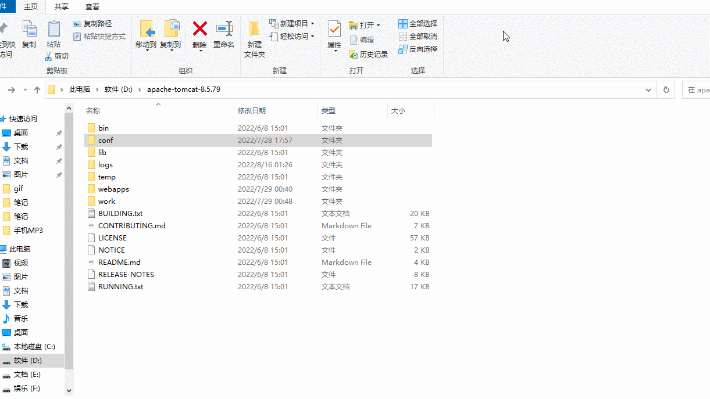The width and height of the screenshot is (710, 399).
Task: Switch to the 主页 Home tab
Action: coord(31,6)
